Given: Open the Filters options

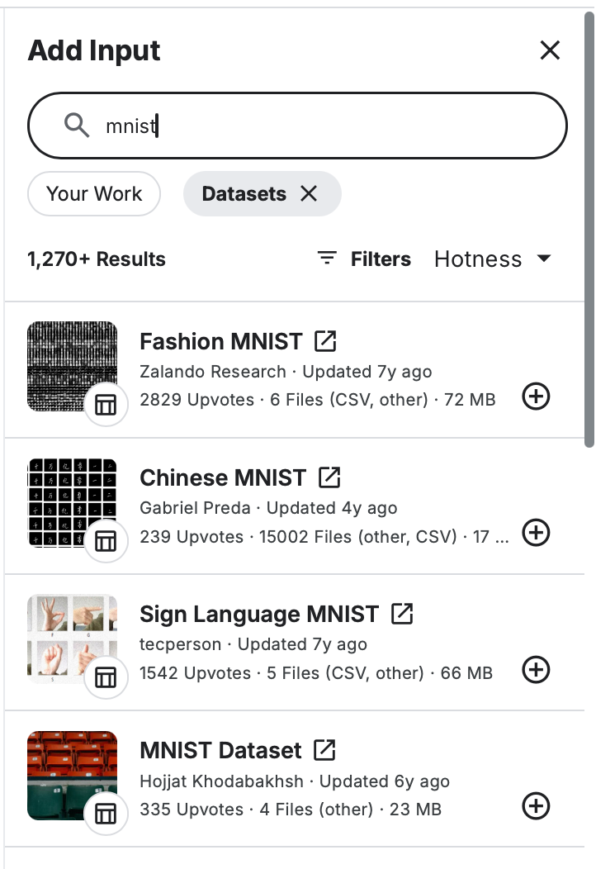Looking at the screenshot, I should pos(364,259).
